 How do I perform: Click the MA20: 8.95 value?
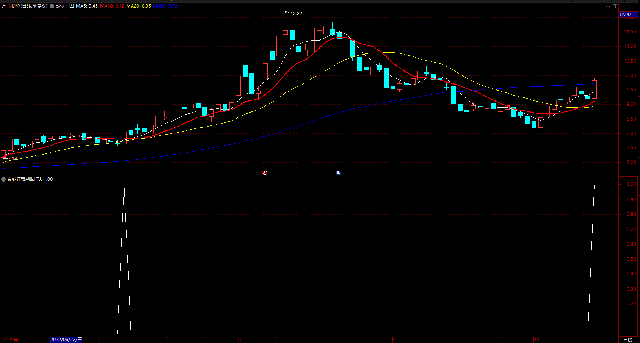138,6
